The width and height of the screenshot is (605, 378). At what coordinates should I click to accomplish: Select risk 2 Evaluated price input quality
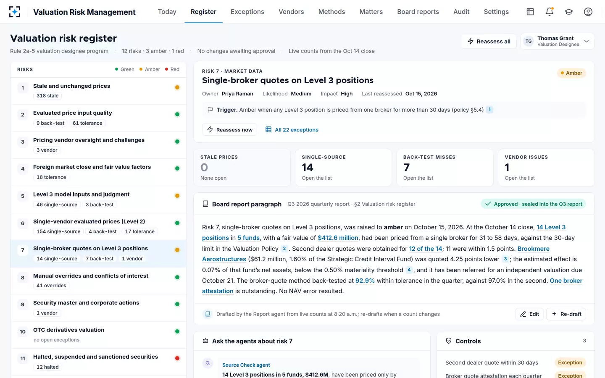pyautogui.click(x=98, y=118)
